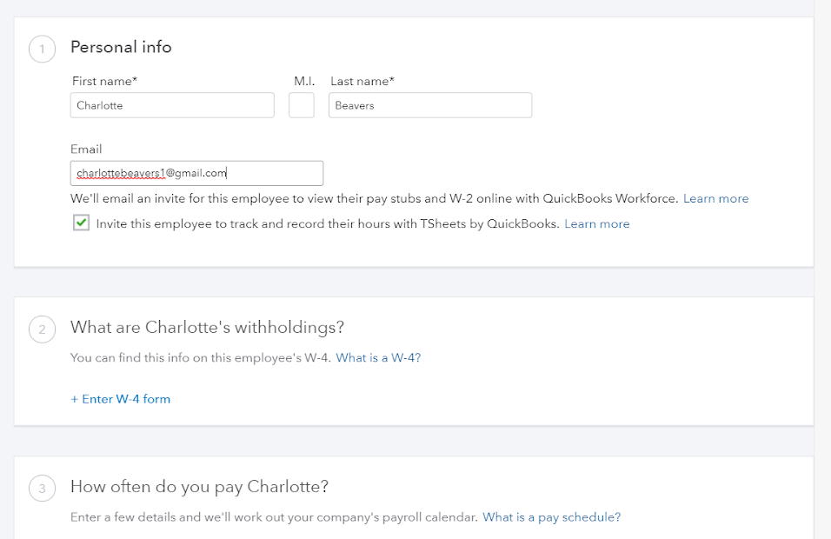The image size is (831, 539).
Task: Click the Last name label
Action: pyautogui.click(x=362, y=81)
